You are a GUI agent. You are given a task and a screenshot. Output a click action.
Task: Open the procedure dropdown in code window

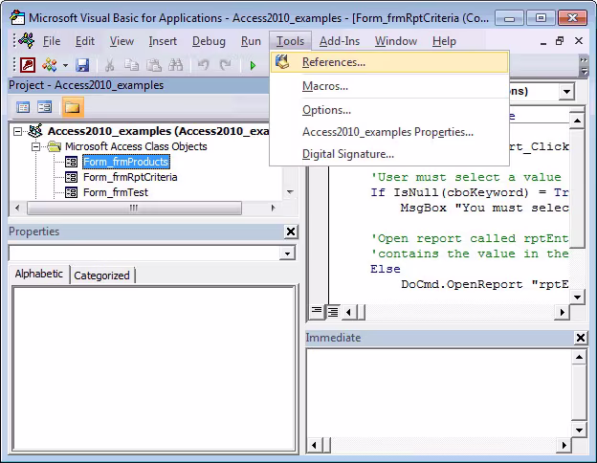coord(566,92)
